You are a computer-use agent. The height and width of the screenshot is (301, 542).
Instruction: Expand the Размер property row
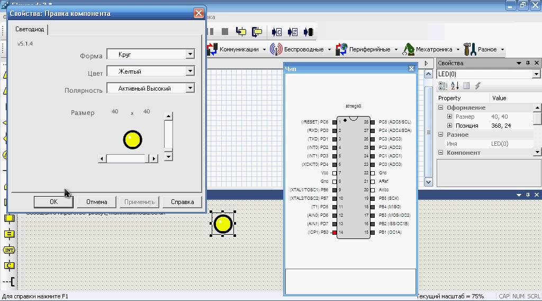tap(449, 117)
